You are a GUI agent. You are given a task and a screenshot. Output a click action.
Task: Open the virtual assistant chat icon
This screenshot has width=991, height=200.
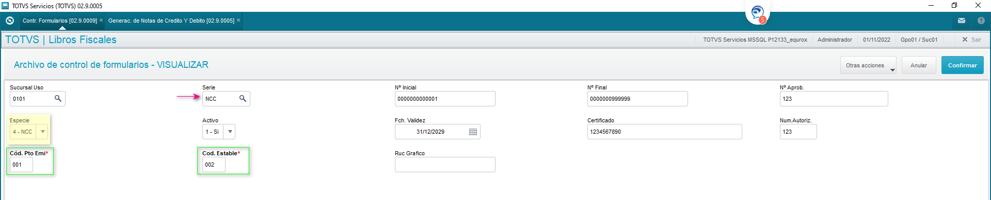[758, 13]
